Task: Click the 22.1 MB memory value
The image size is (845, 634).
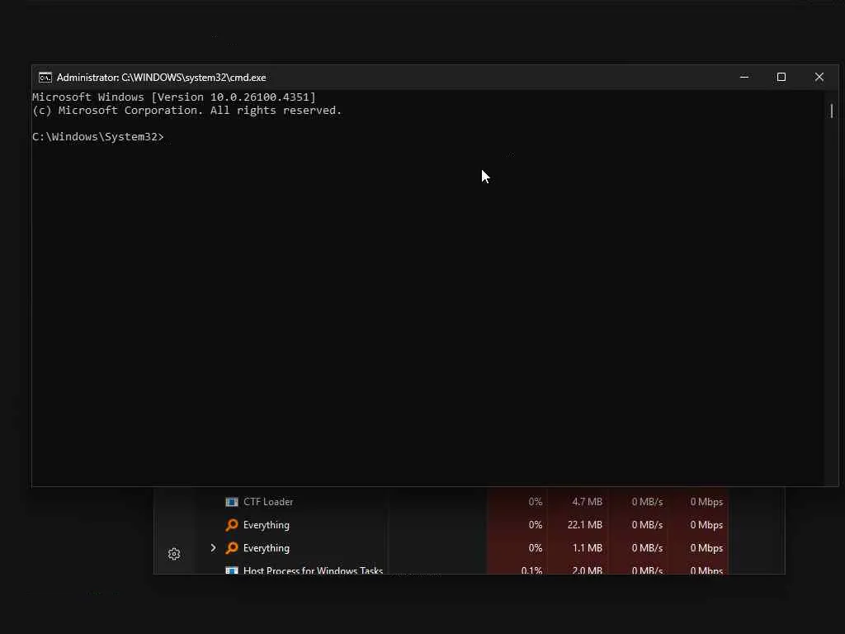Action: [x=585, y=524]
